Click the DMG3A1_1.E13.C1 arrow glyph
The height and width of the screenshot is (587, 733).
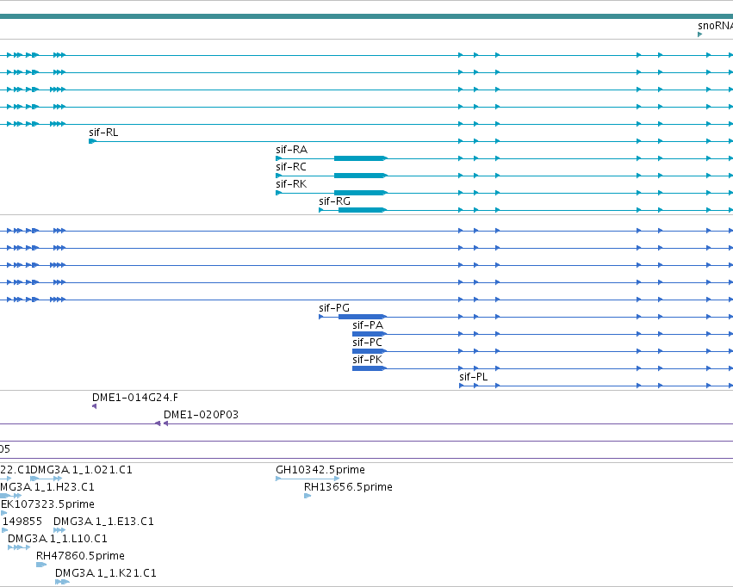tap(59, 530)
